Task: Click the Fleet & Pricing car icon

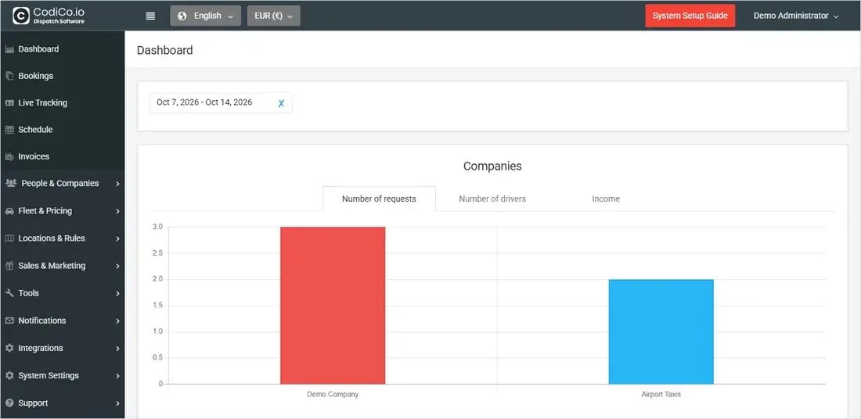Action: point(9,211)
